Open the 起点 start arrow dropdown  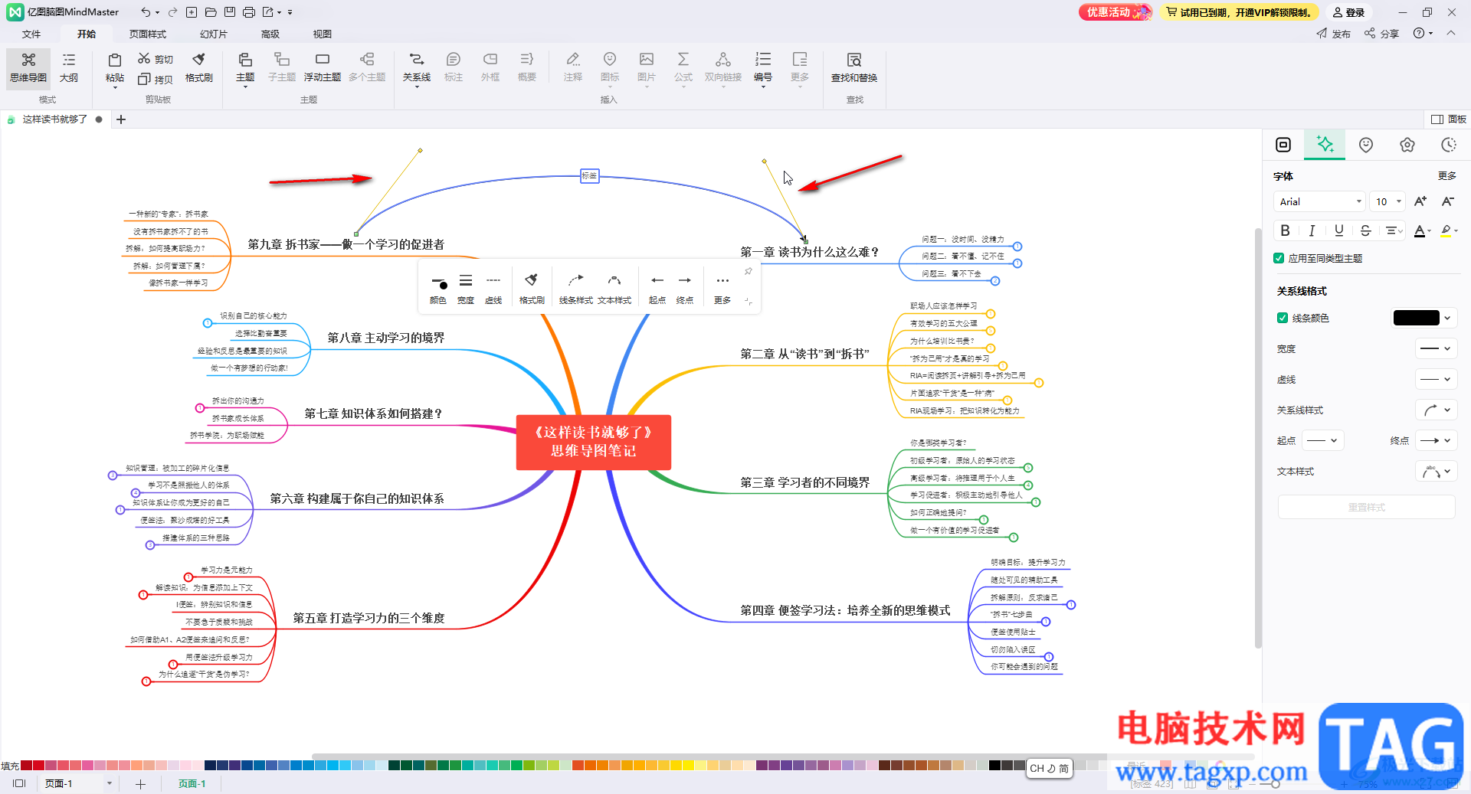(x=1322, y=440)
